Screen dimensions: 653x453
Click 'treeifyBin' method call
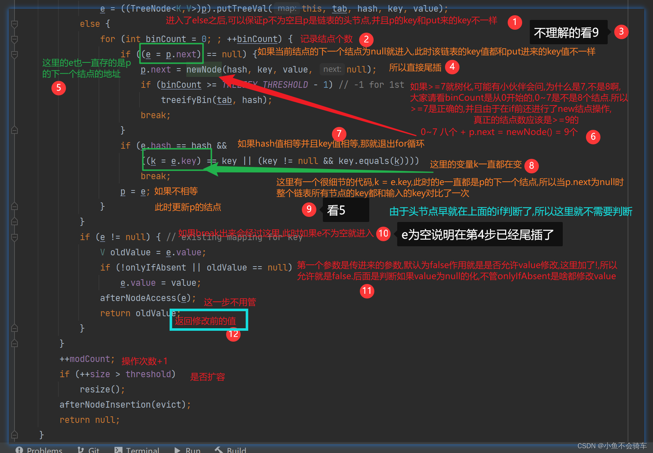pos(186,100)
